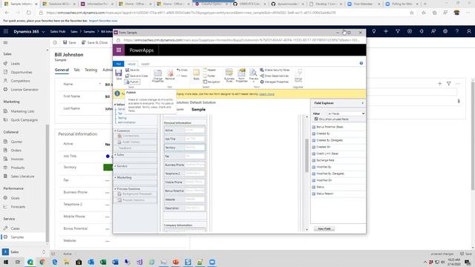Toggle Only show unused fields checkbox
This screenshot has height=267, width=475.
coord(316,119)
